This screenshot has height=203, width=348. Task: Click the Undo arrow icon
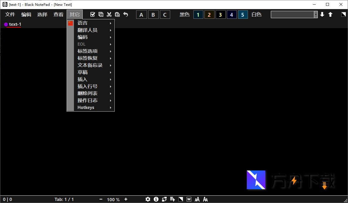tap(126, 14)
